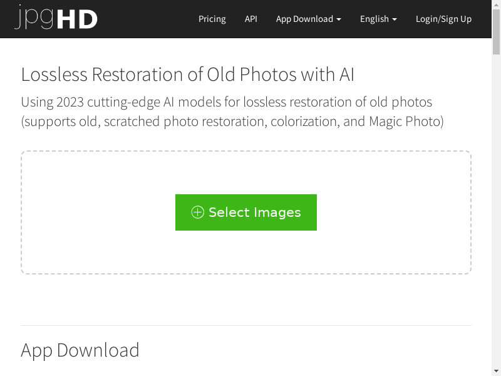Screen dimensions: 501x376
Task: Expand the English language selector
Action: (378, 19)
